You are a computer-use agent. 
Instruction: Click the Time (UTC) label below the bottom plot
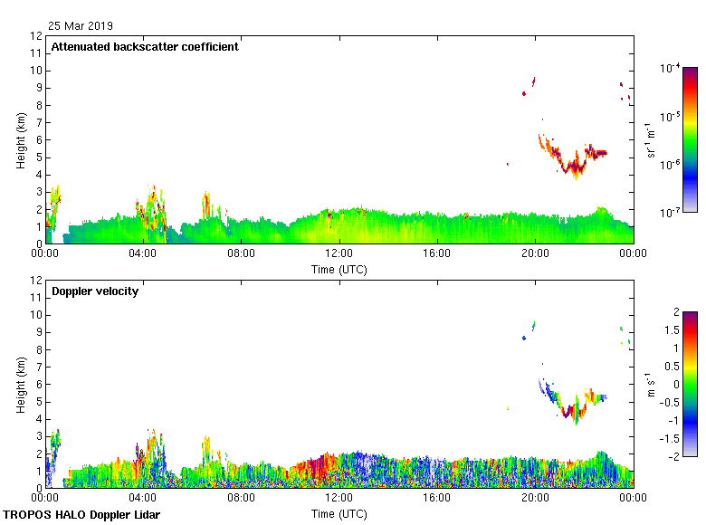coord(339,513)
